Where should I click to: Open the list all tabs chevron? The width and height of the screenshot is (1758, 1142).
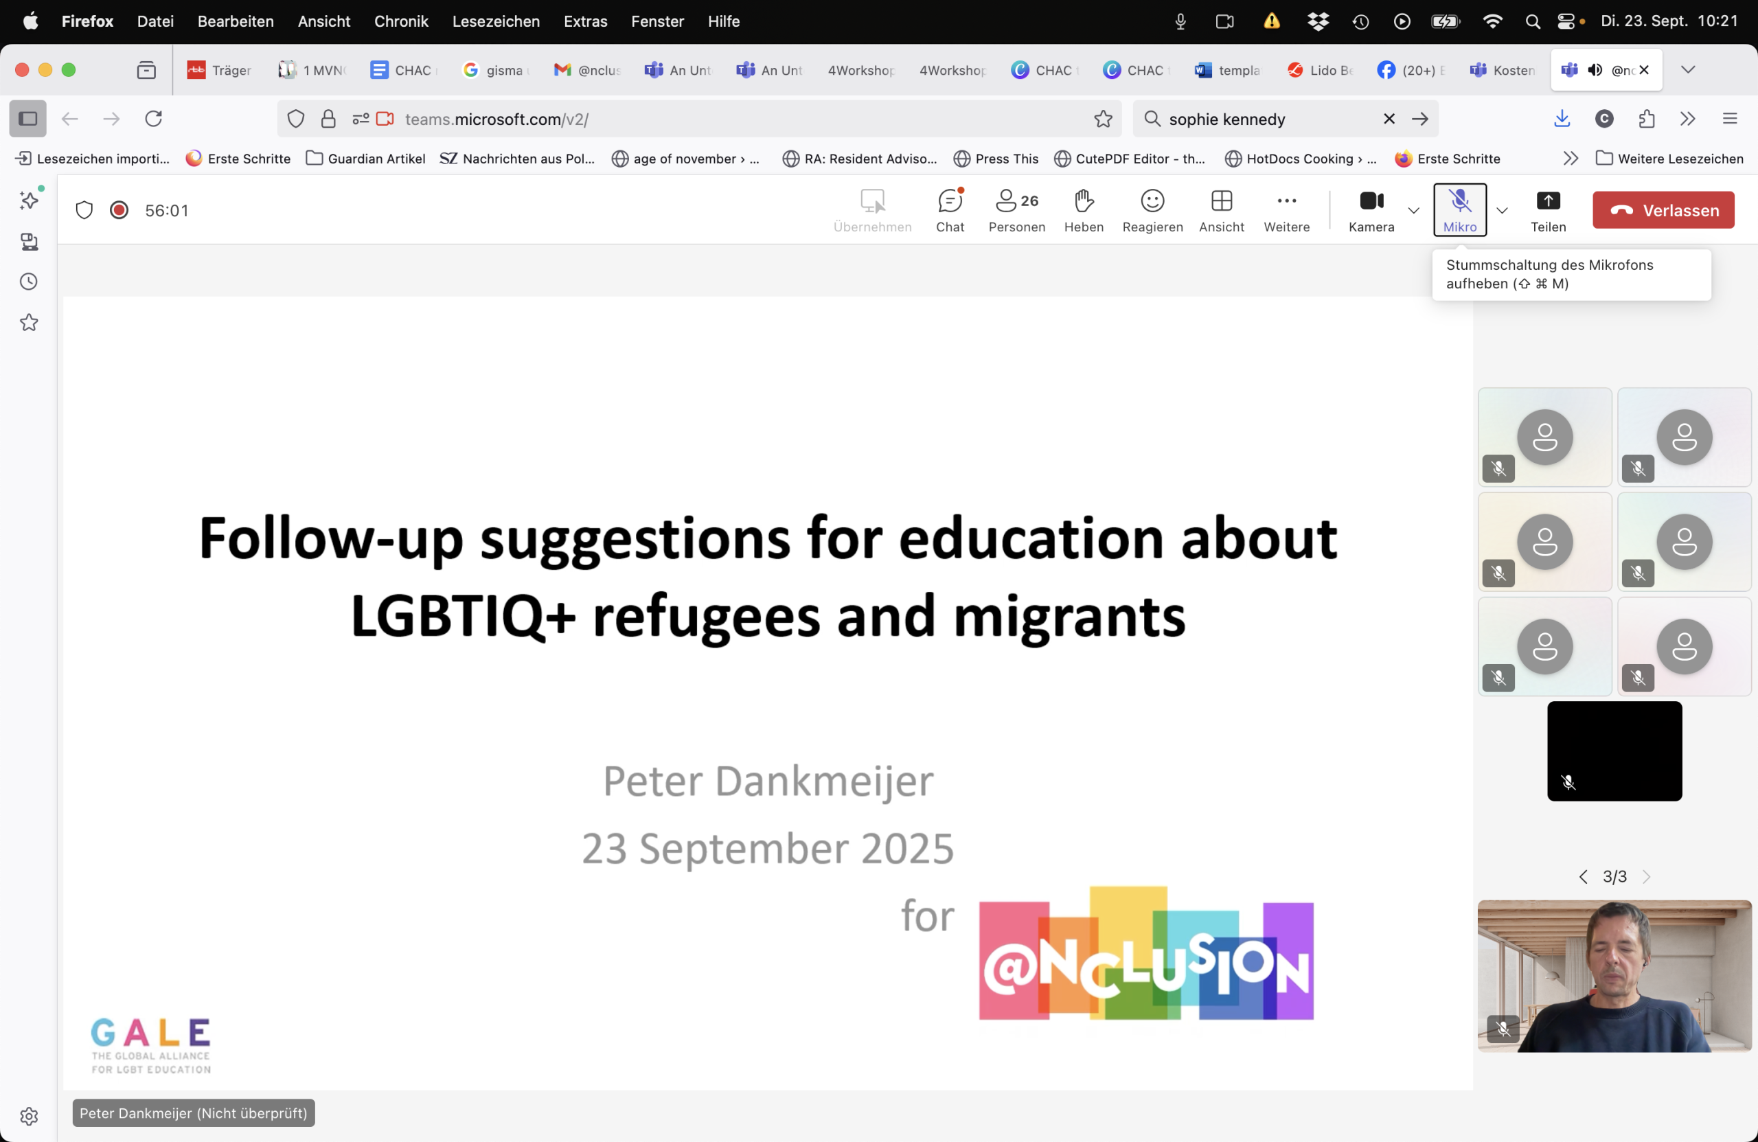coord(1687,70)
